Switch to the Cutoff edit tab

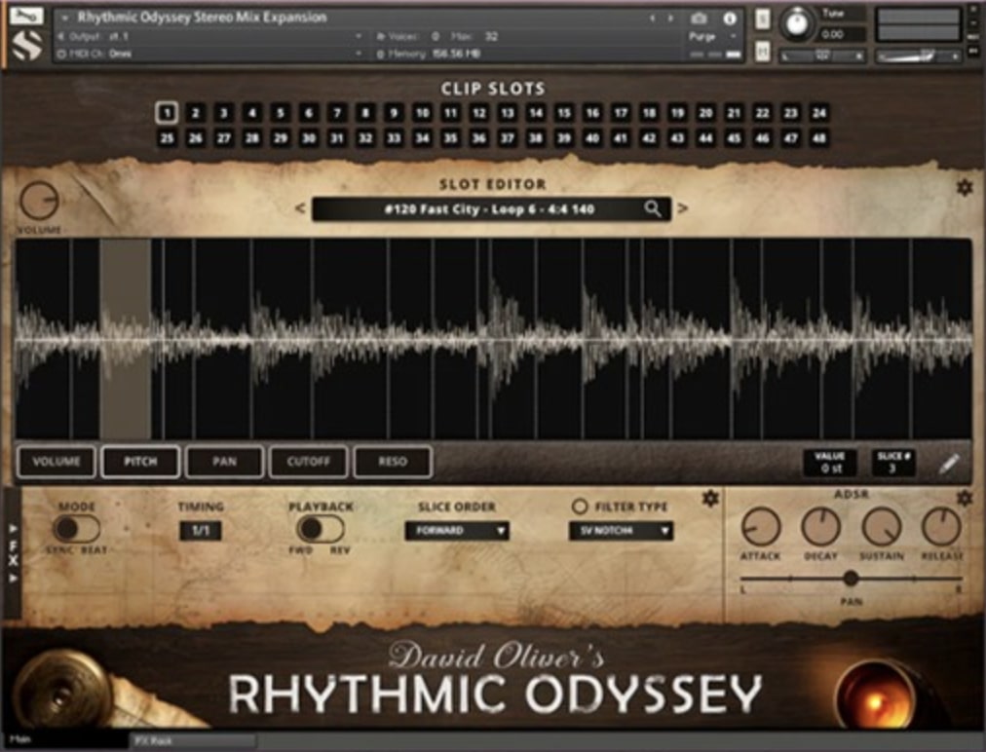pyautogui.click(x=308, y=462)
